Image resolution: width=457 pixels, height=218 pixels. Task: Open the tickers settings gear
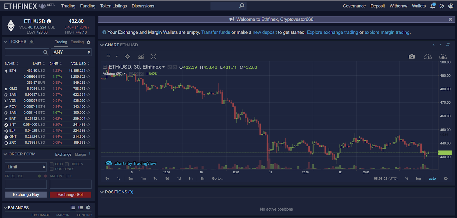[x=89, y=42]
